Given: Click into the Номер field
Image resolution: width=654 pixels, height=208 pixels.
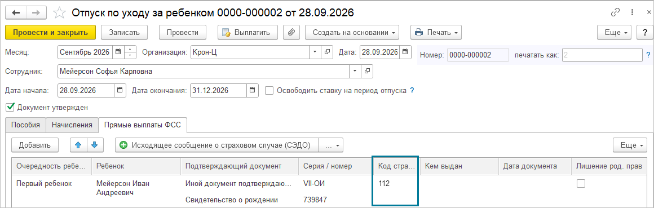Looking at the screenshot, I should pyautogui.click(x=478, y=55).
